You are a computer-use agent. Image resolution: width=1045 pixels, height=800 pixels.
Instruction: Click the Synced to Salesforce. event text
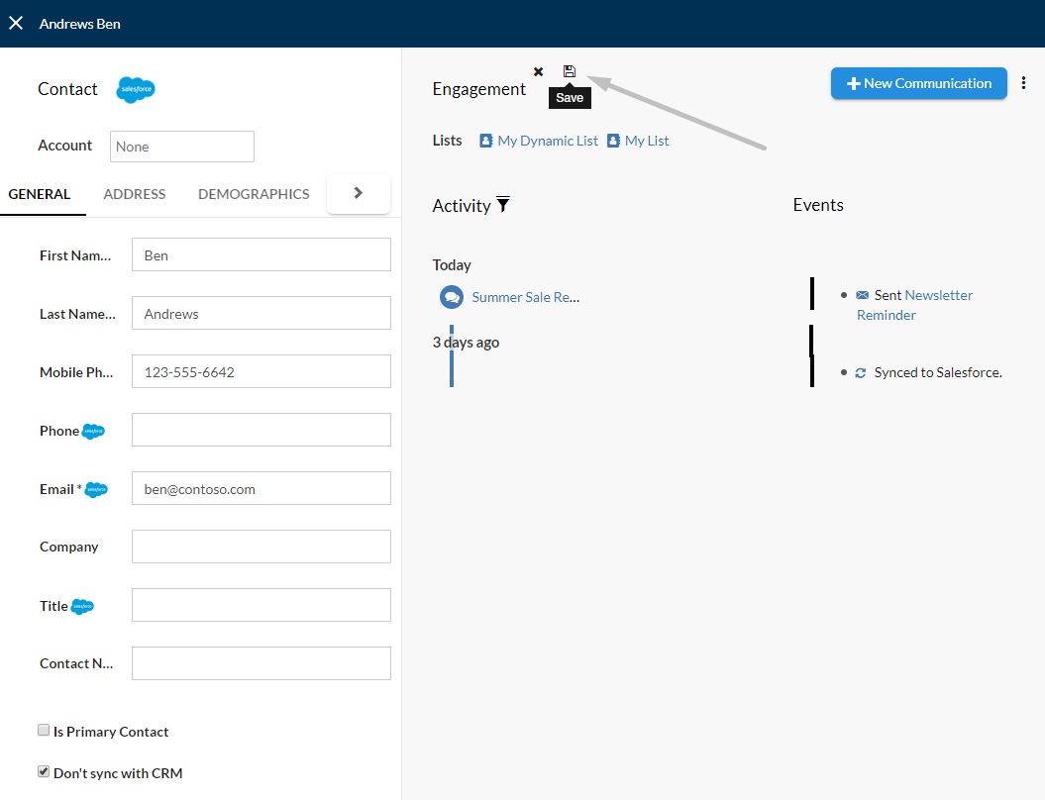(x=938, y=372)
